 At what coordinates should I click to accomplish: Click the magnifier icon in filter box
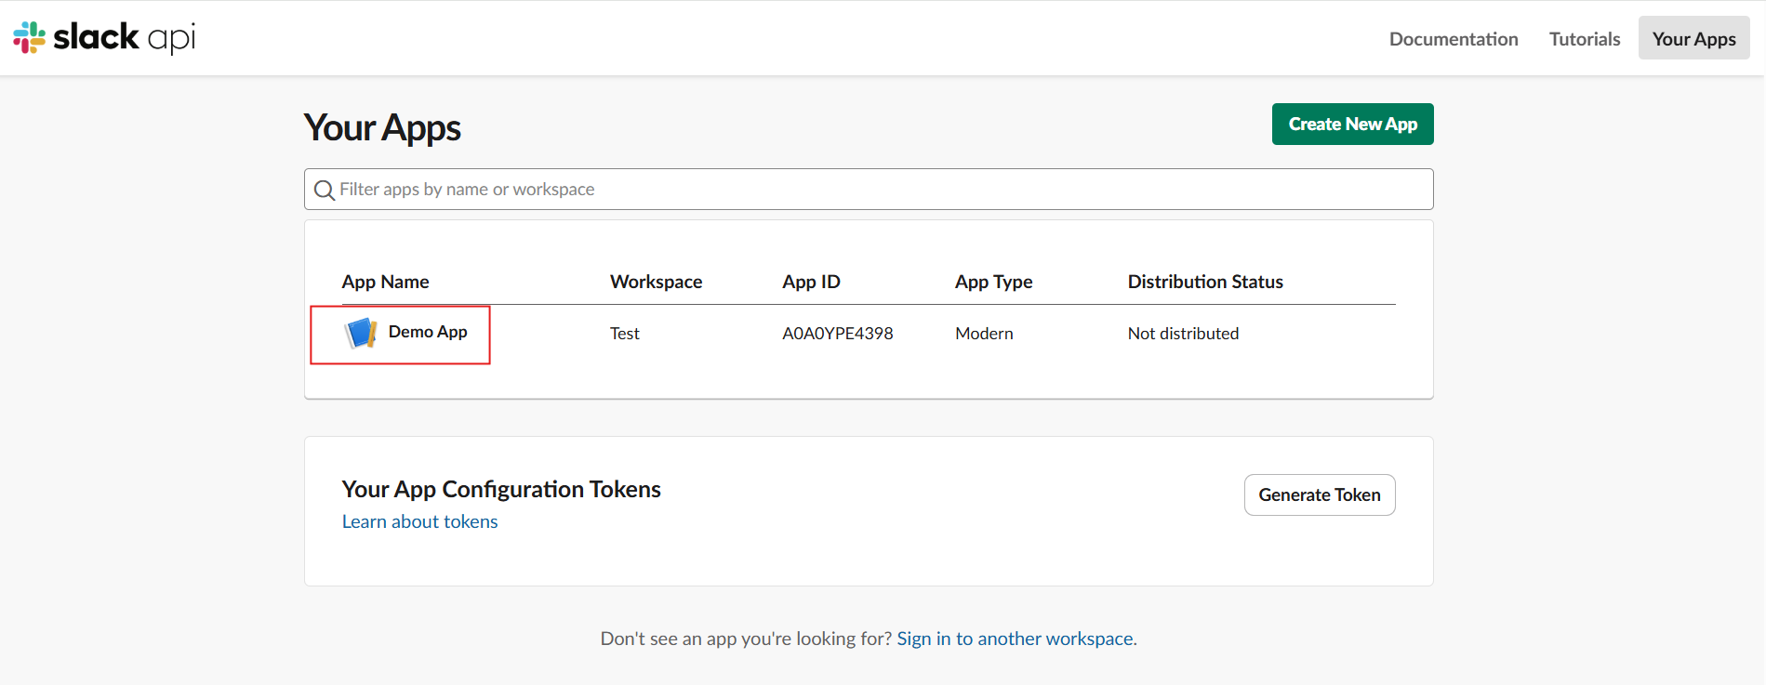pos(324,191)
